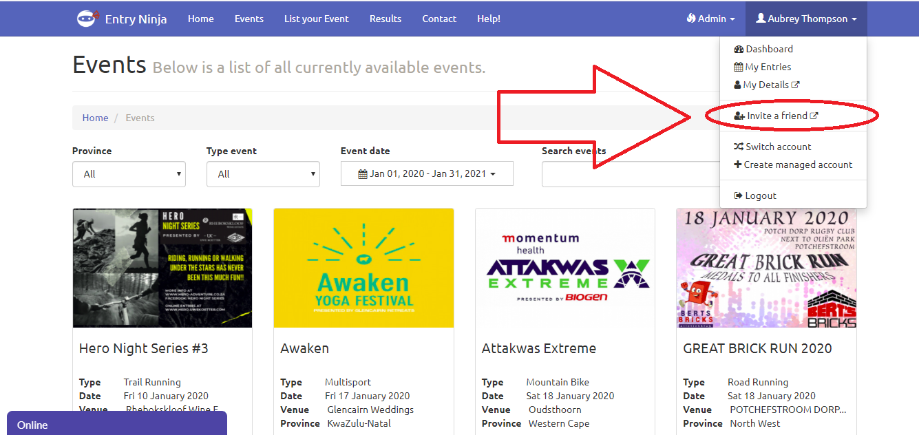Image resolution: width=919 pixels, height=435 pixels.
Task: Click the external link icon after My Details
Action: pyautogui.click(x=796, y=85)
